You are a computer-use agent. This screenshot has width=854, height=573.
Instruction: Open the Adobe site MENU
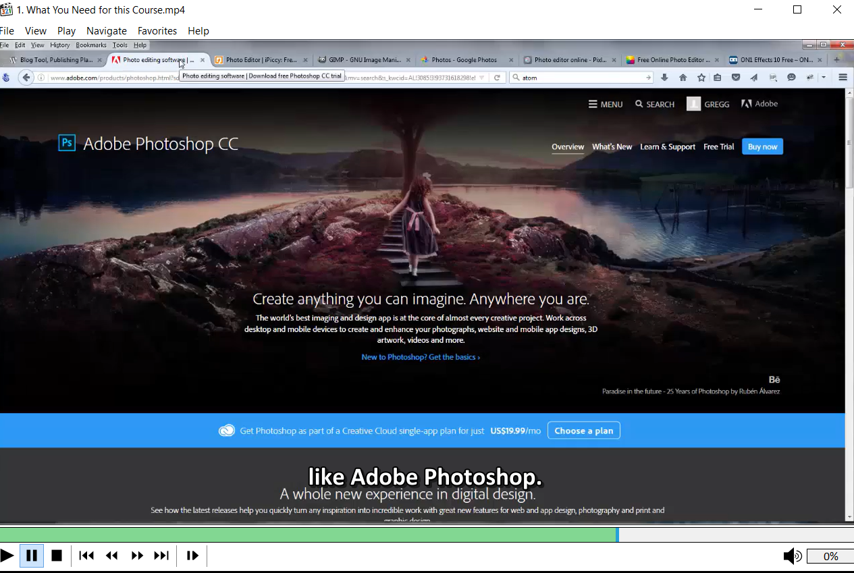click(x=606, y=104)
